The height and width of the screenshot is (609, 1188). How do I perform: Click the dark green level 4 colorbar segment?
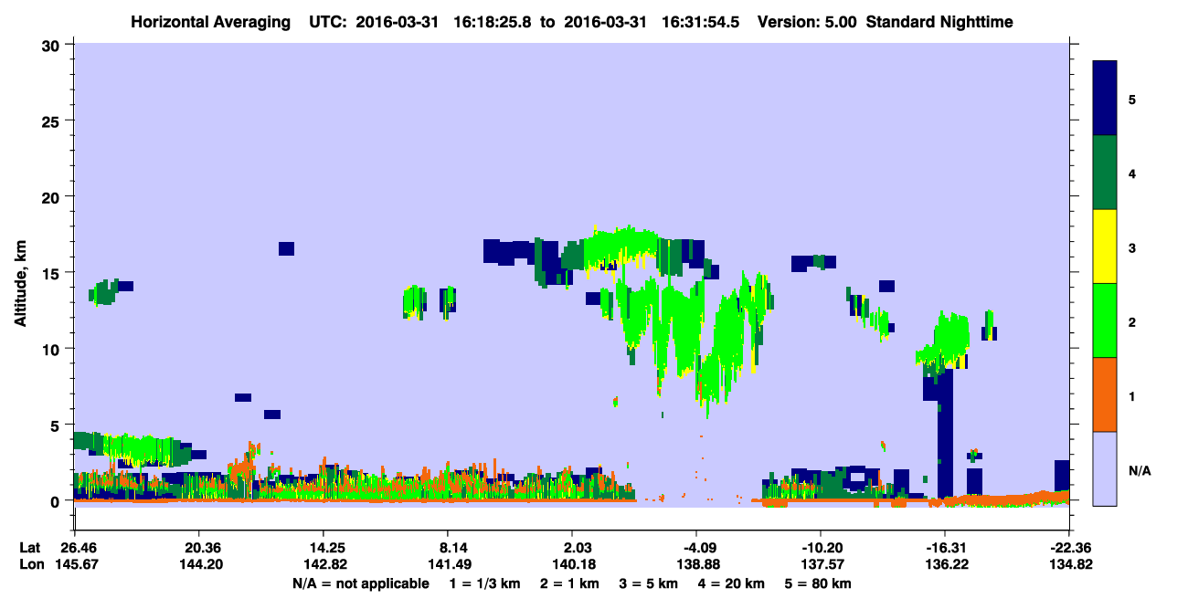[x=1105, y=173]
